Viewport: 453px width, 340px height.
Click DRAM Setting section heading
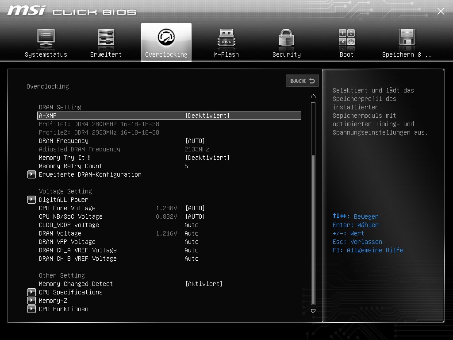pos(60,107)
